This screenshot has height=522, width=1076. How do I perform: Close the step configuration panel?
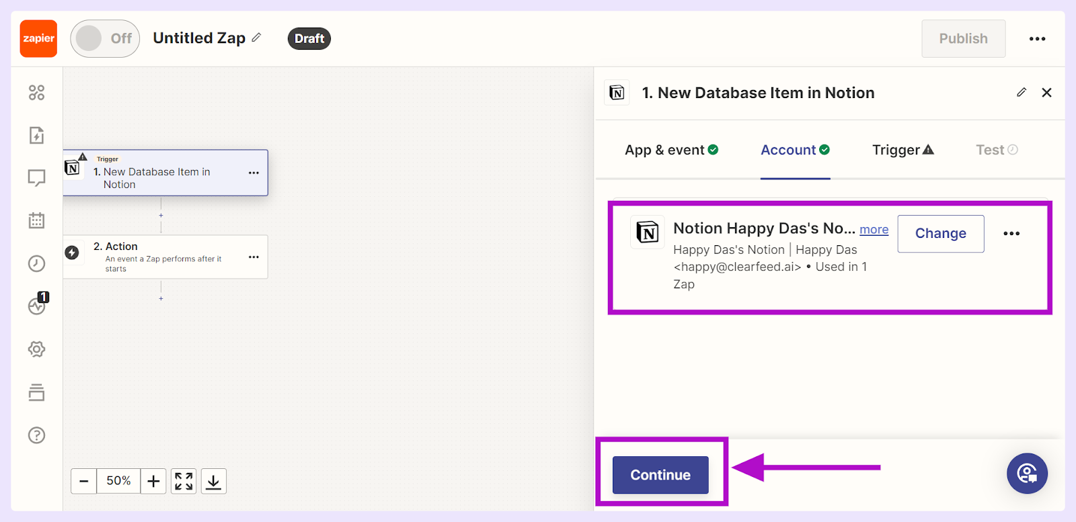(1046, 93)
